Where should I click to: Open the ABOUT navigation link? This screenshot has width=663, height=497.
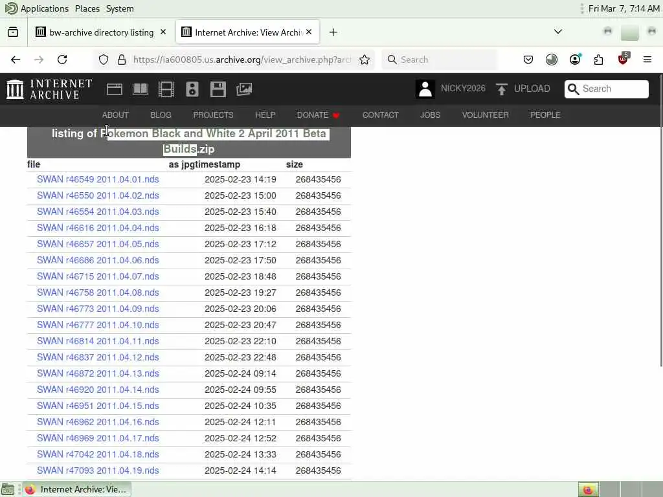115,115
